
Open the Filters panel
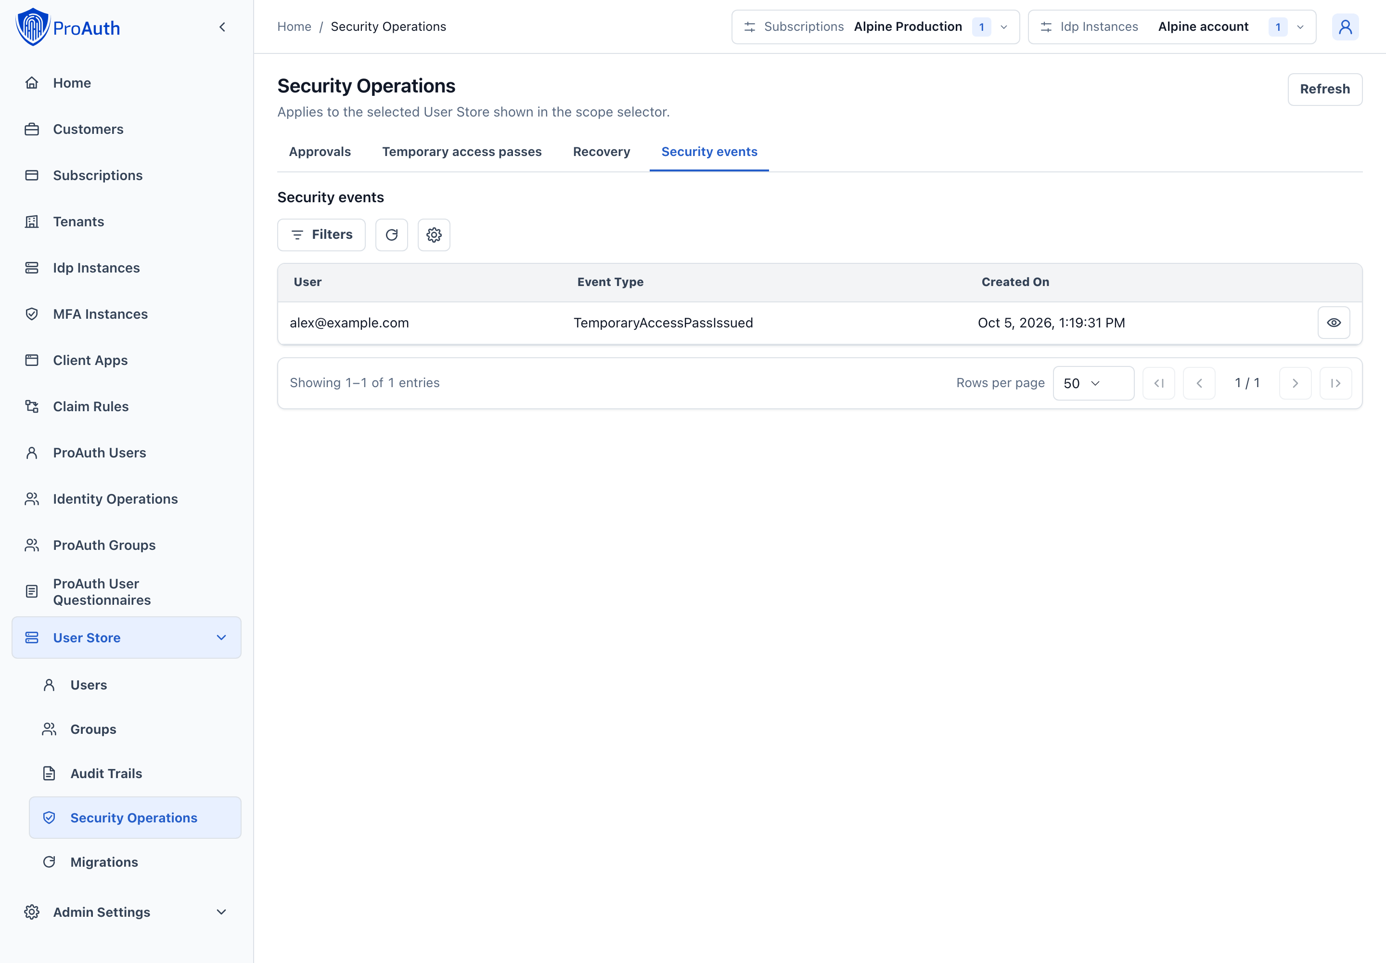click(321, 234)
